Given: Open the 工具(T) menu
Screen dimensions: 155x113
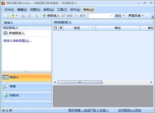Looking at the screenshot, I should [x=62, y=10].
